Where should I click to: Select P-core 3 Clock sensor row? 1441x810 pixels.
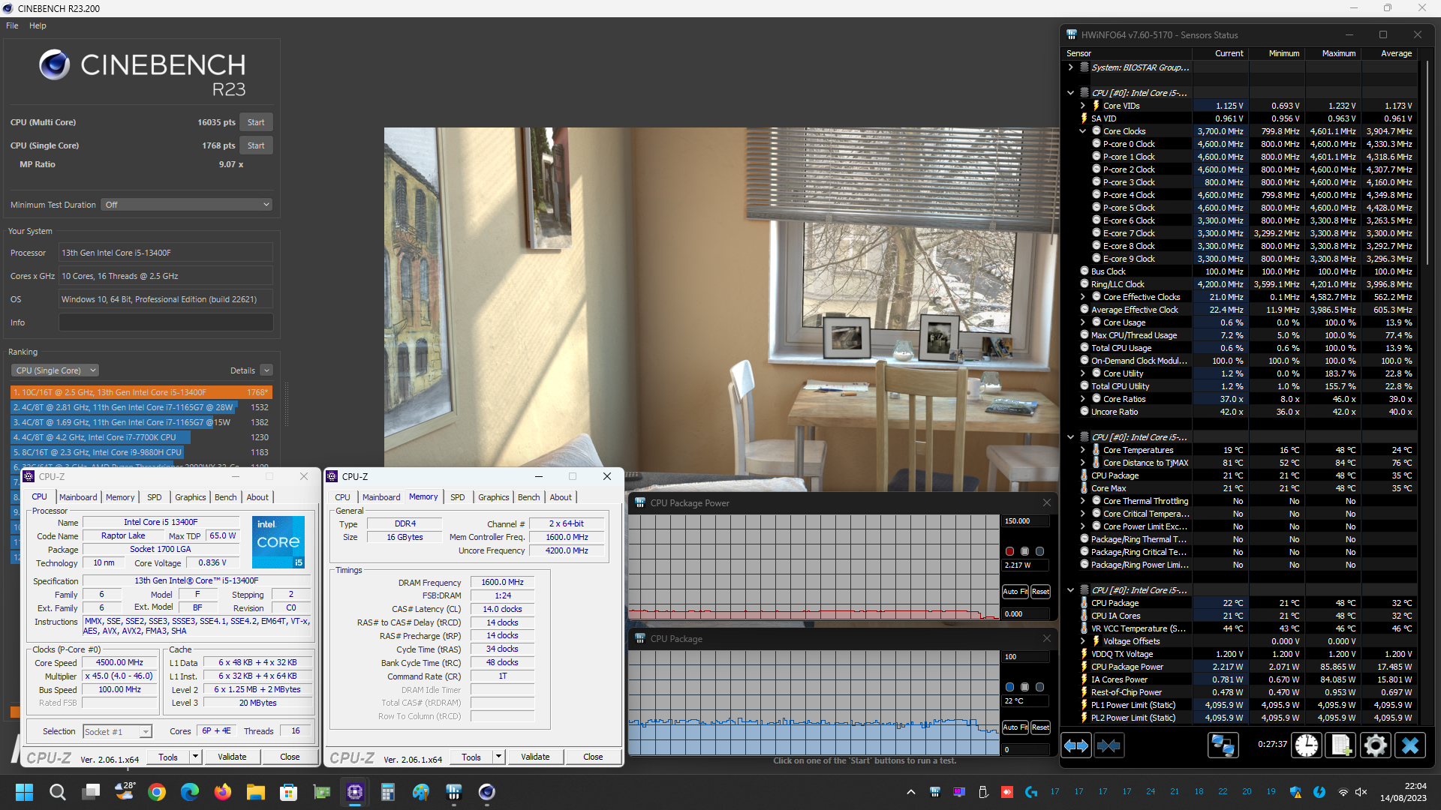point(1240,182)
